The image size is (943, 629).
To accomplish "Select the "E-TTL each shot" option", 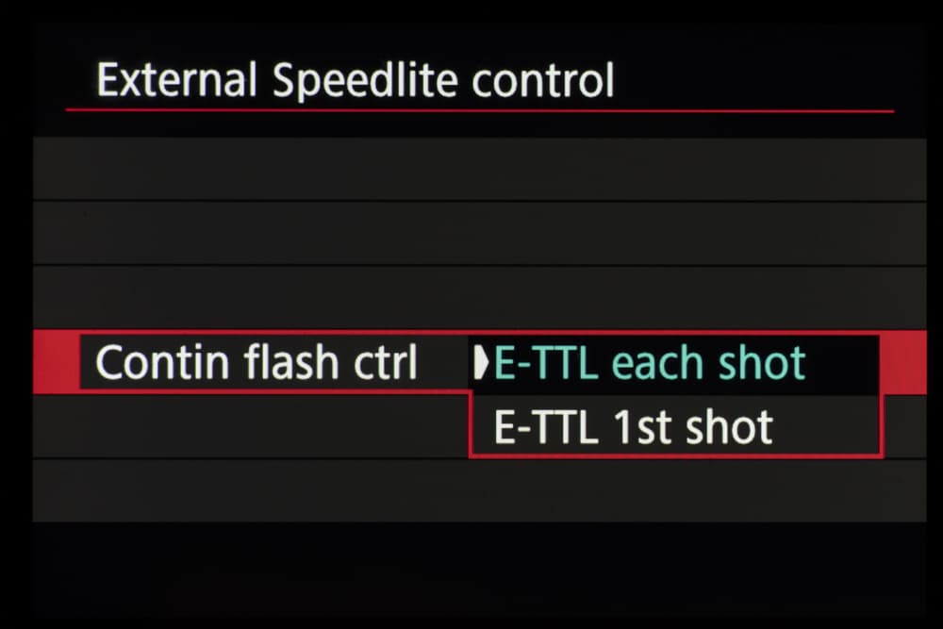I will point(650,363).
